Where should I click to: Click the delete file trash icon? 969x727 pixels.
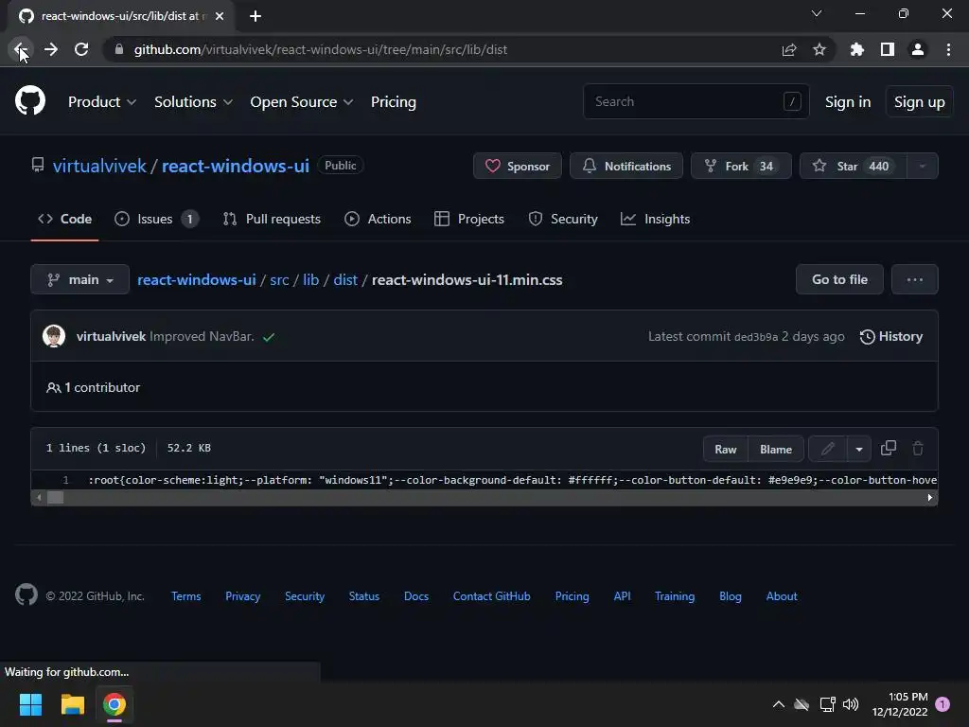[x=918, y=448]
